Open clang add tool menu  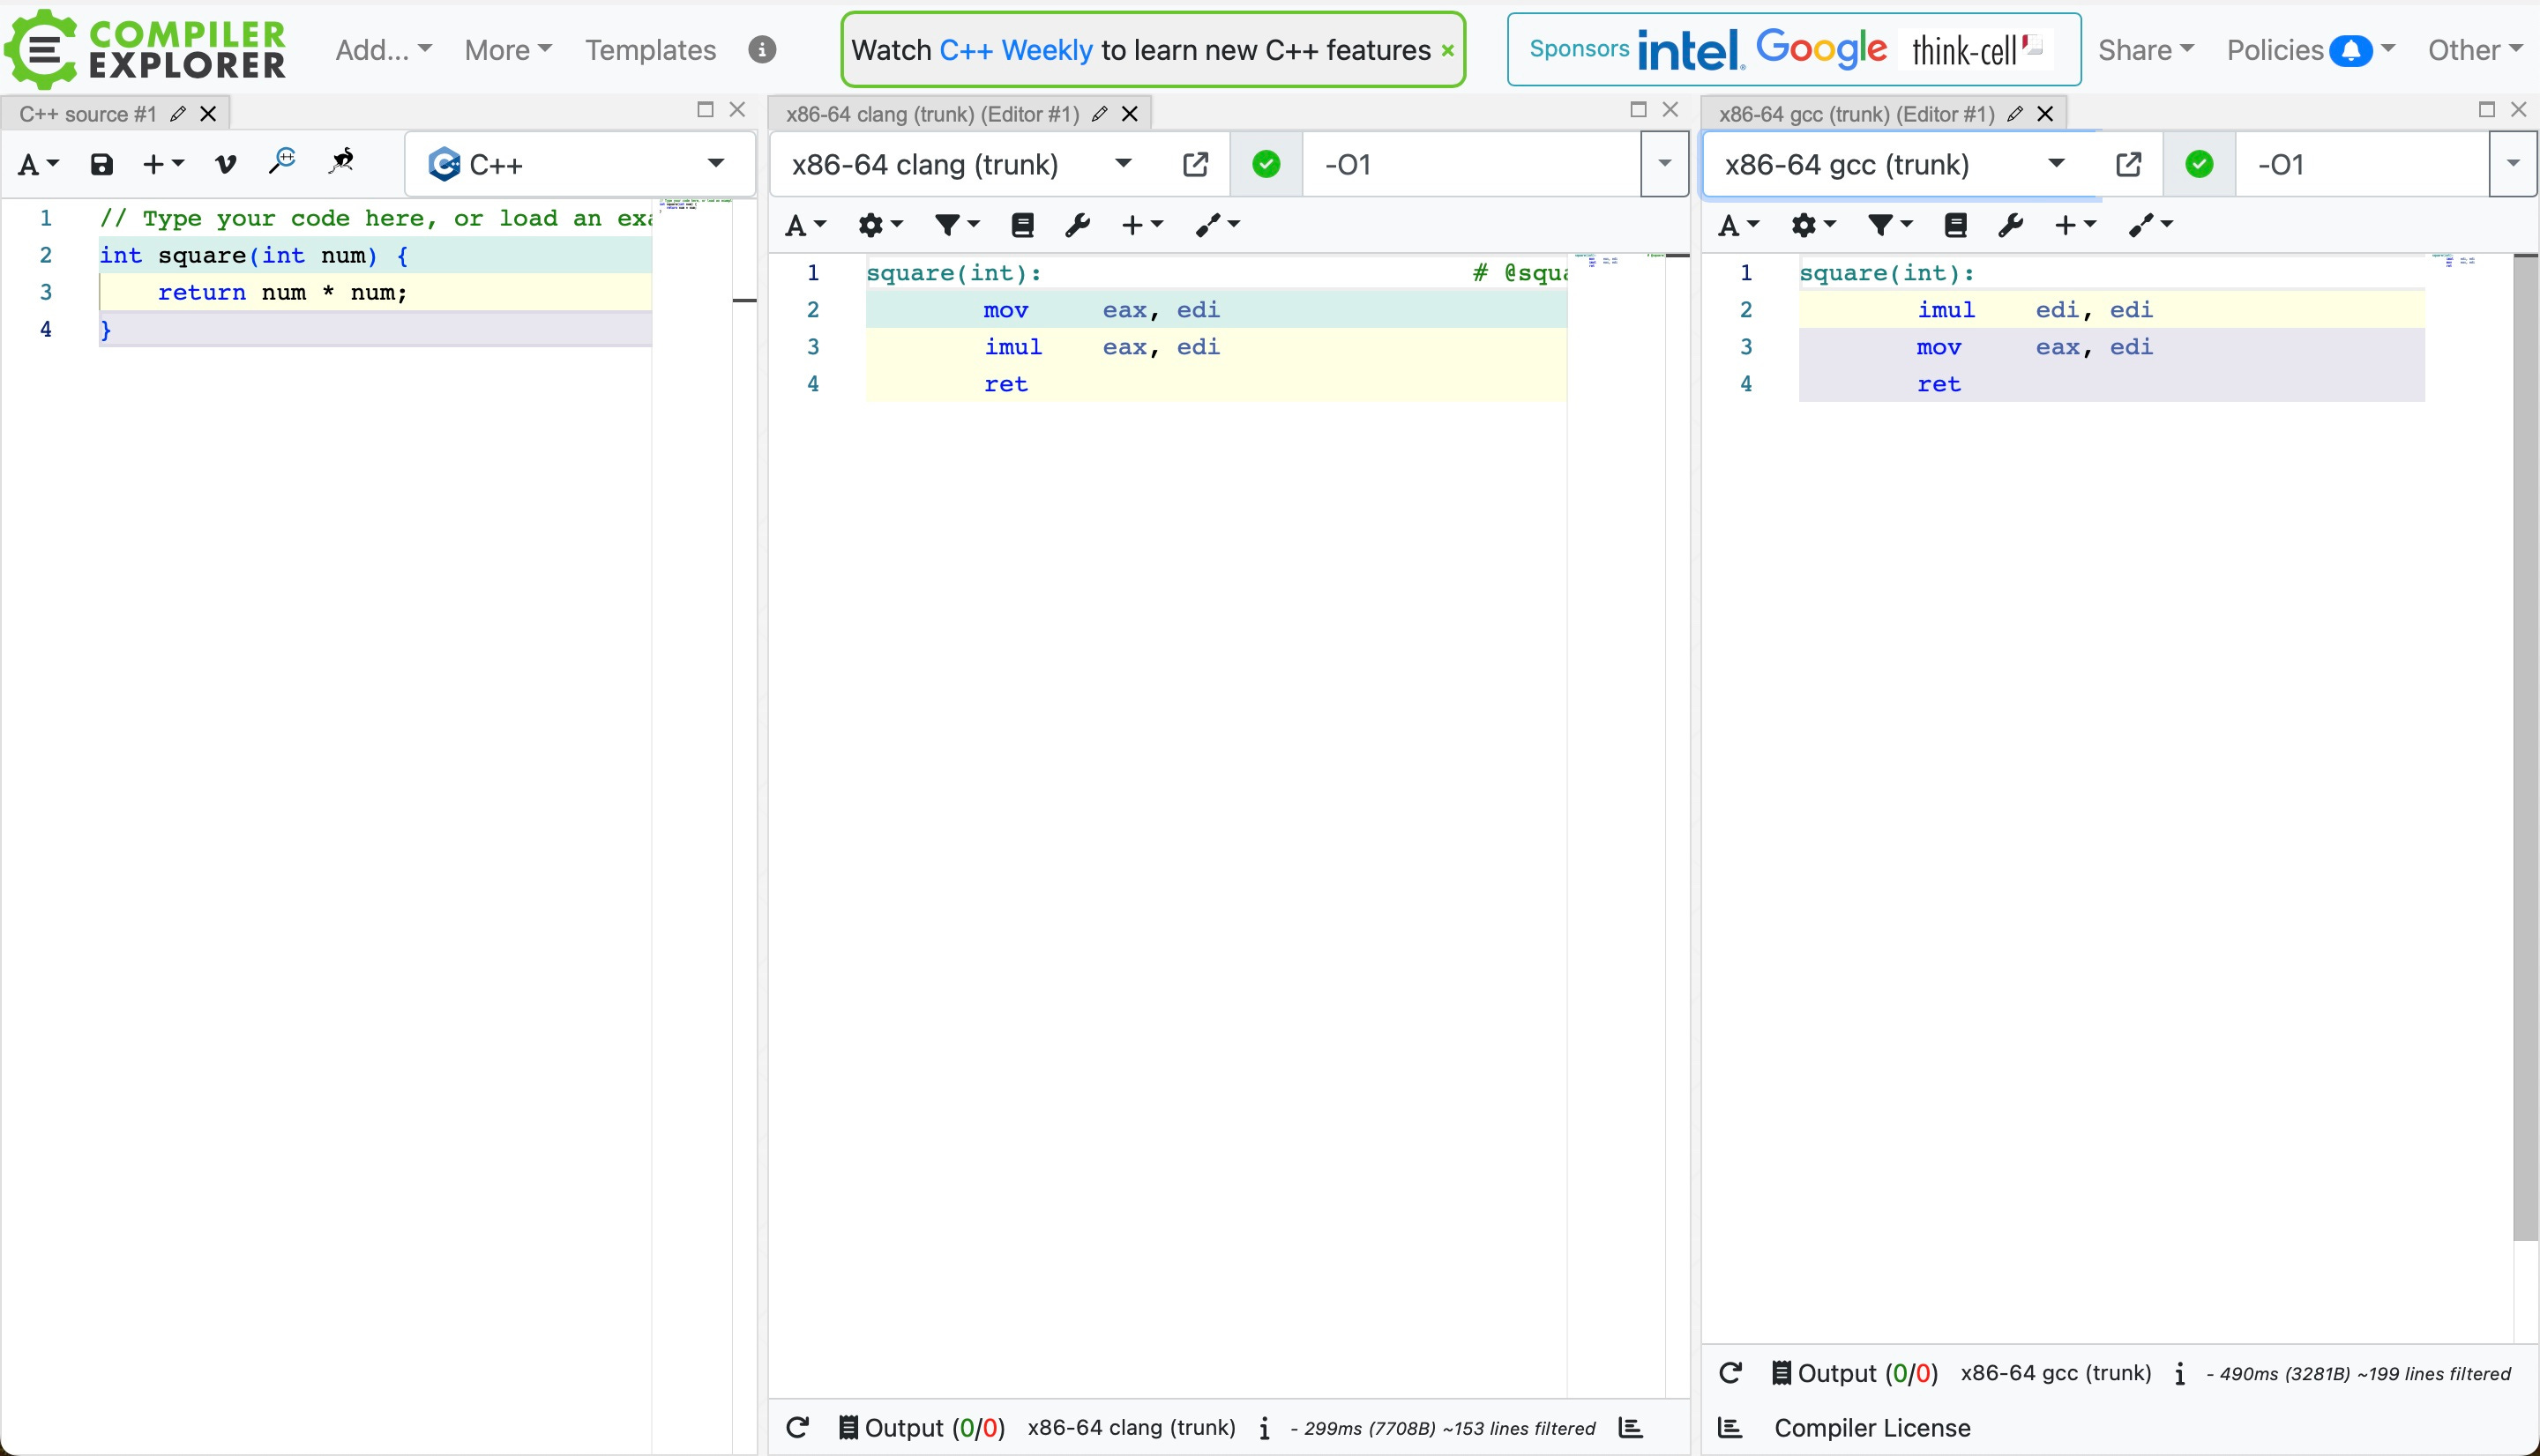1217,225
